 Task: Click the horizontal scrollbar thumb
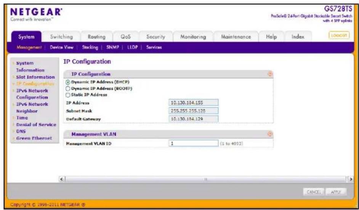pyautogui.click(x=205, y=179)
